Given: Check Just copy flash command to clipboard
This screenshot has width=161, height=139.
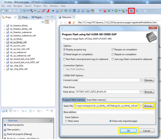Looking at the screenshot, I should click(113, 59).
